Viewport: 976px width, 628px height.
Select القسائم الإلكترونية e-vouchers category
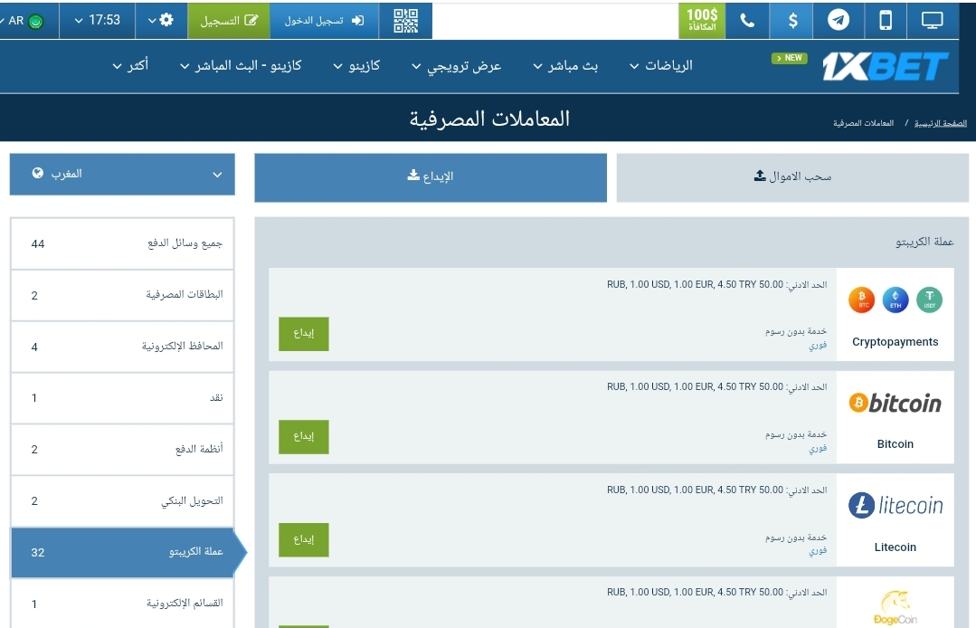pos(123,604)
